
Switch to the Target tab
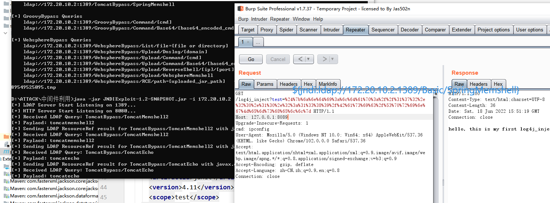[248, 30]
